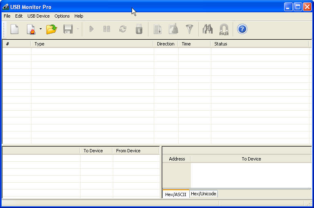
Task: Click the Status column header
Action: click(260, 44)
